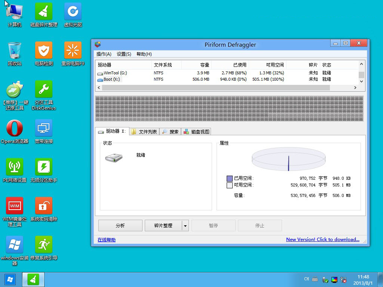383x287 pixels.
Task: Open the PE网络设置 desktop icon
Action: point(15,170)
